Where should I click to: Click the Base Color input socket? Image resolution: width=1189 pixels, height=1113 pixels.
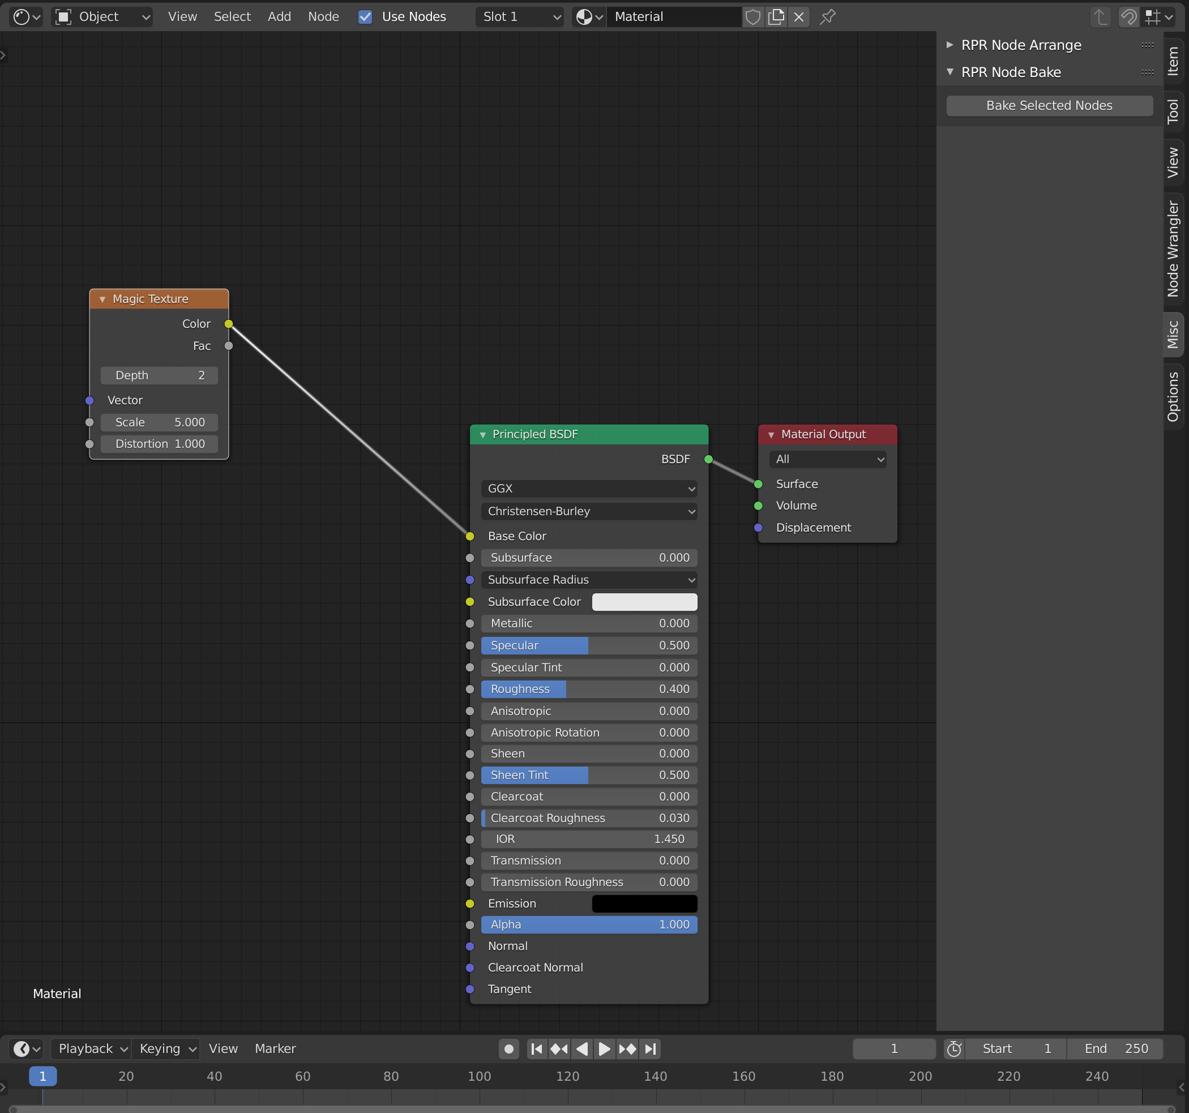tap(470, 536)
